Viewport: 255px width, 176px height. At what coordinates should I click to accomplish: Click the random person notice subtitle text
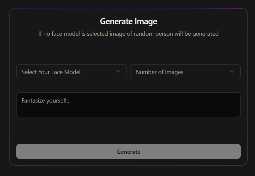pyautogui.click(x=128, y=34)
